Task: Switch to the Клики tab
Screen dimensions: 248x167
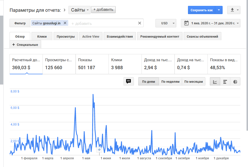Action: 42,36
